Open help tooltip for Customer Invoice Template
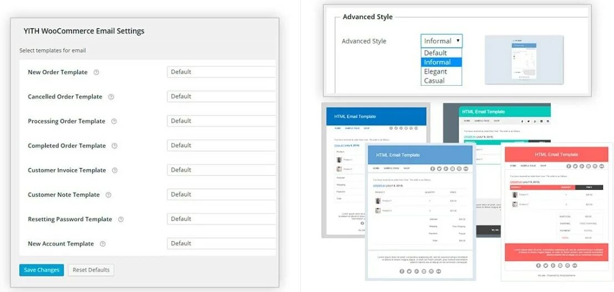Image resolution: width=614 pixels, height=292 pixels. pos(114,170)
